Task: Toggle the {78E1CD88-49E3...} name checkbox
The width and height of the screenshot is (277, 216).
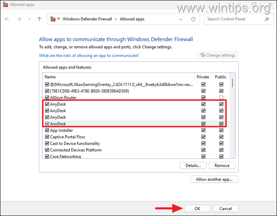Action: (x=47, y=91)
